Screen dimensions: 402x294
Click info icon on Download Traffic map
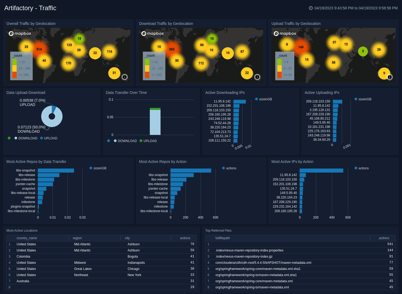257,77
